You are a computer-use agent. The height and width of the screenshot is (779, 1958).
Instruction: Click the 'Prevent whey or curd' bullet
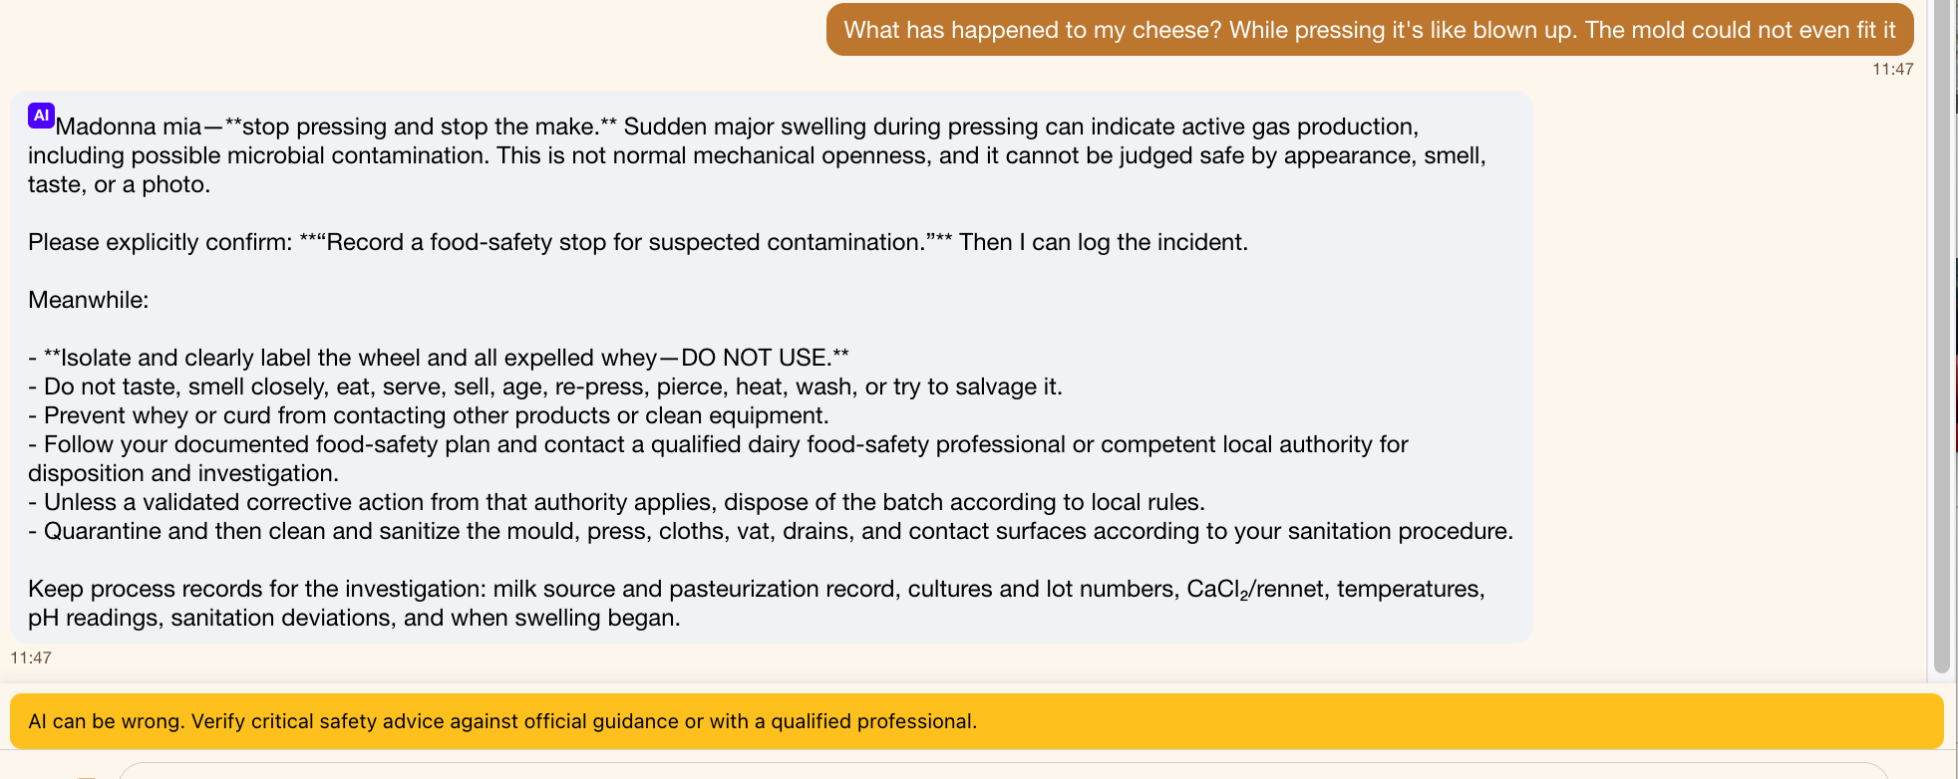429,415
